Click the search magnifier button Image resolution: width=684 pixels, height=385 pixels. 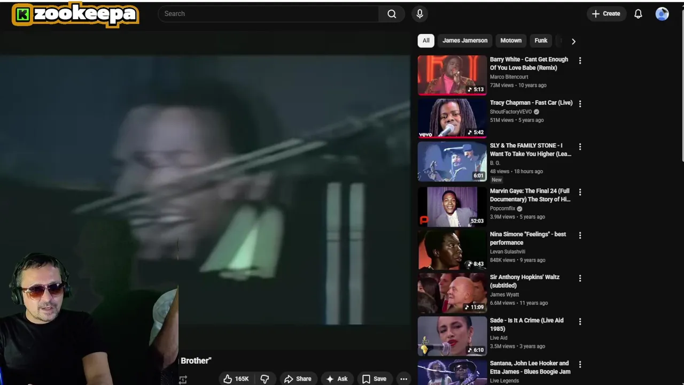click(392, 14)
